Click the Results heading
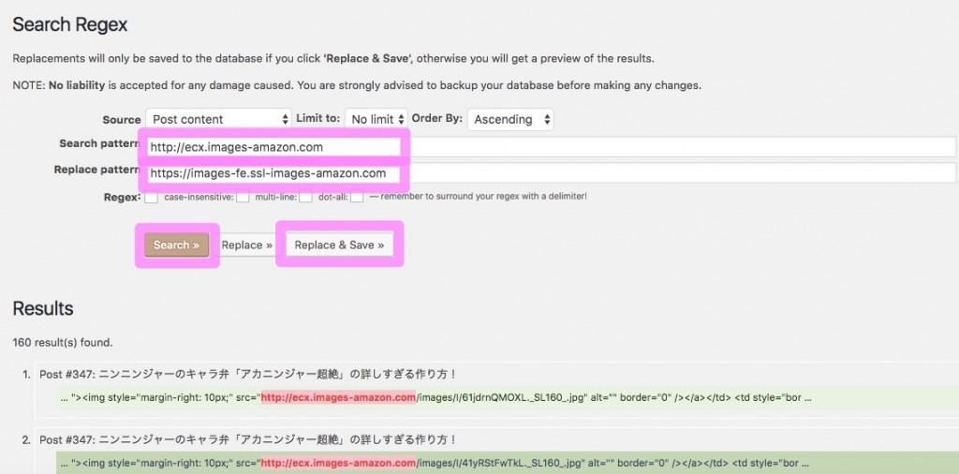The height and width of the screenshot is (474, 959). [43, 308]
